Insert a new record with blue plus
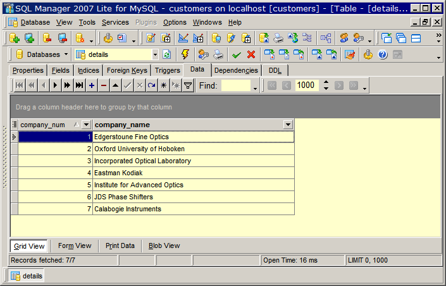Image resolution: width=446 pixels, height=286 pixels. [x=92, y=85]
